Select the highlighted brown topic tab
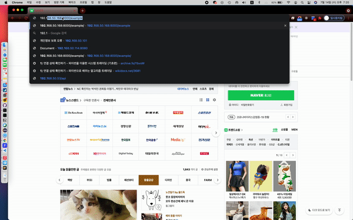Screen dimensions: 353x220 (149, 180)
